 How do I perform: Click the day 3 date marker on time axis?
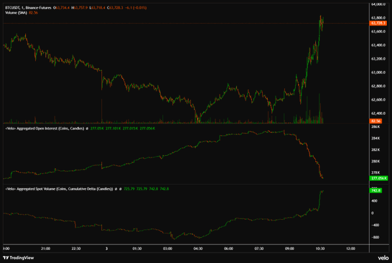click(x=107, y=249)
